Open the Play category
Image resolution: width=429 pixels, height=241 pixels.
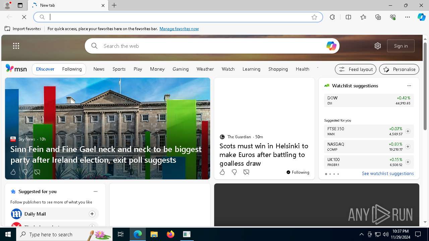(138, 69)
